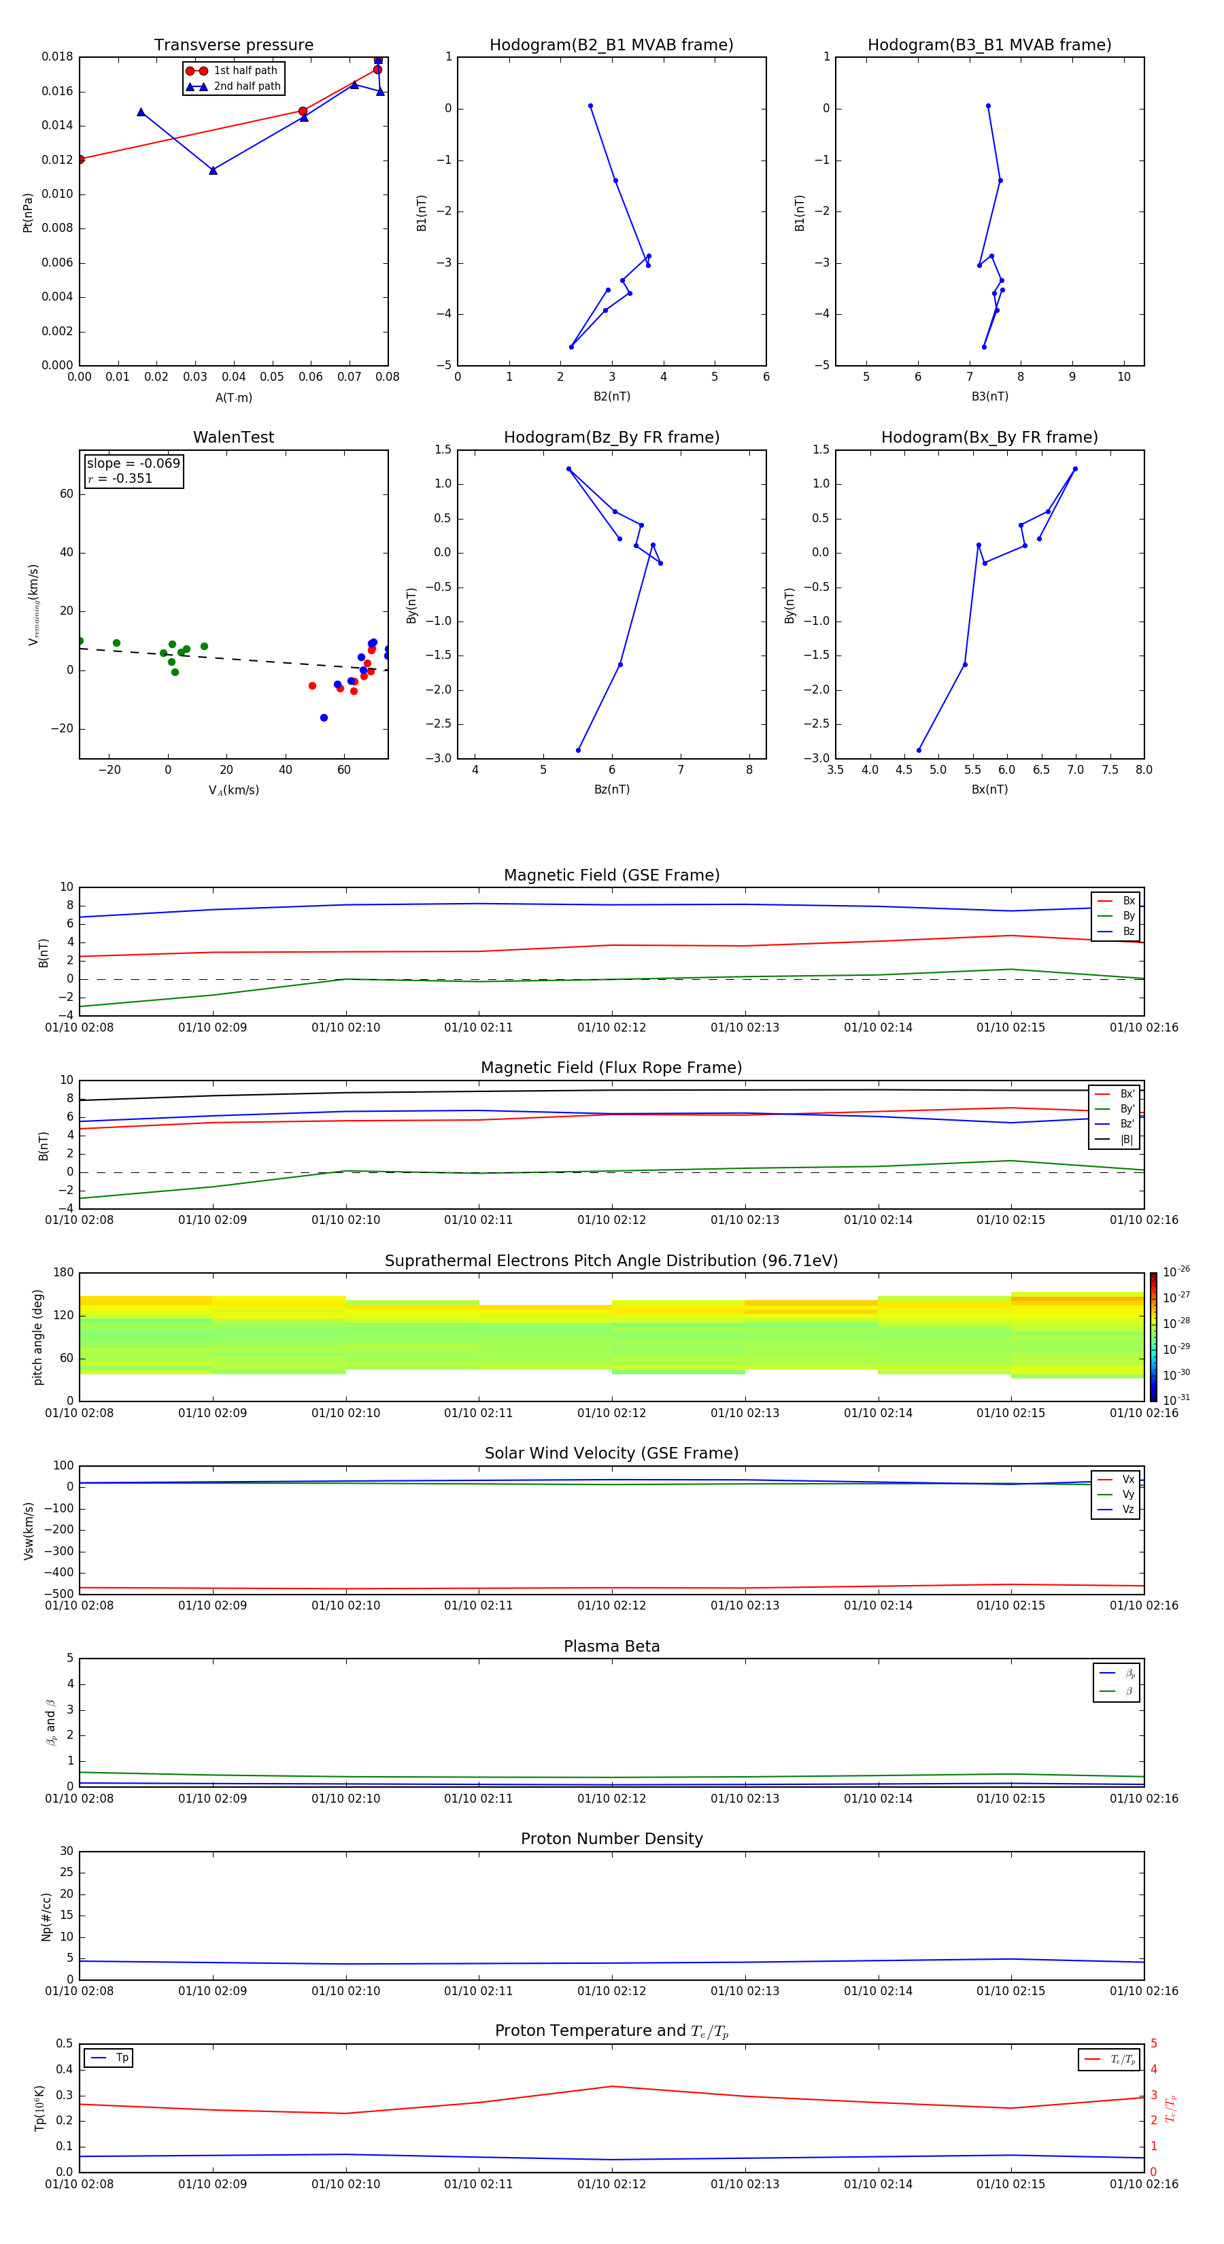
Task: Select Vy in the solar wind legend
Action: (1116, 1494)
